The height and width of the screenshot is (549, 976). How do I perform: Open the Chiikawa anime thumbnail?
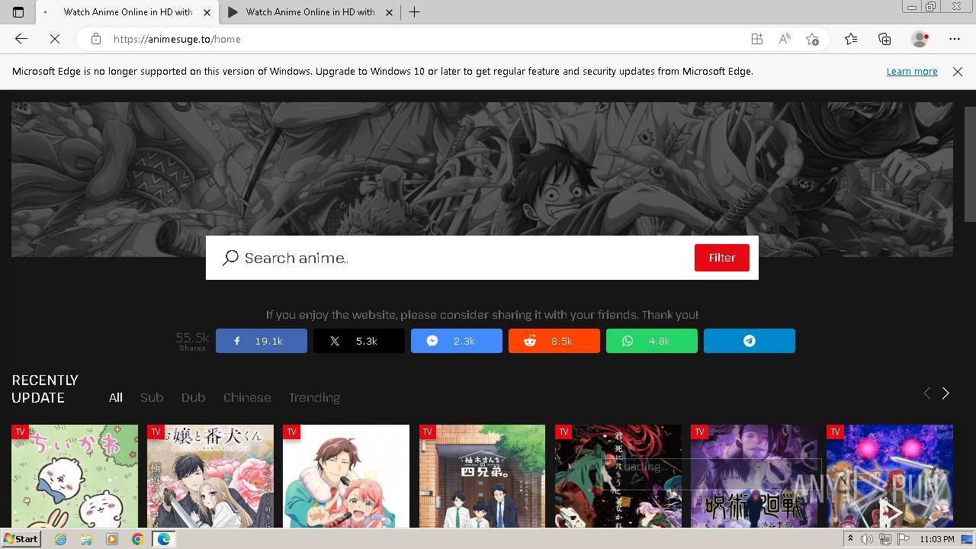click(x=75, y=477)
